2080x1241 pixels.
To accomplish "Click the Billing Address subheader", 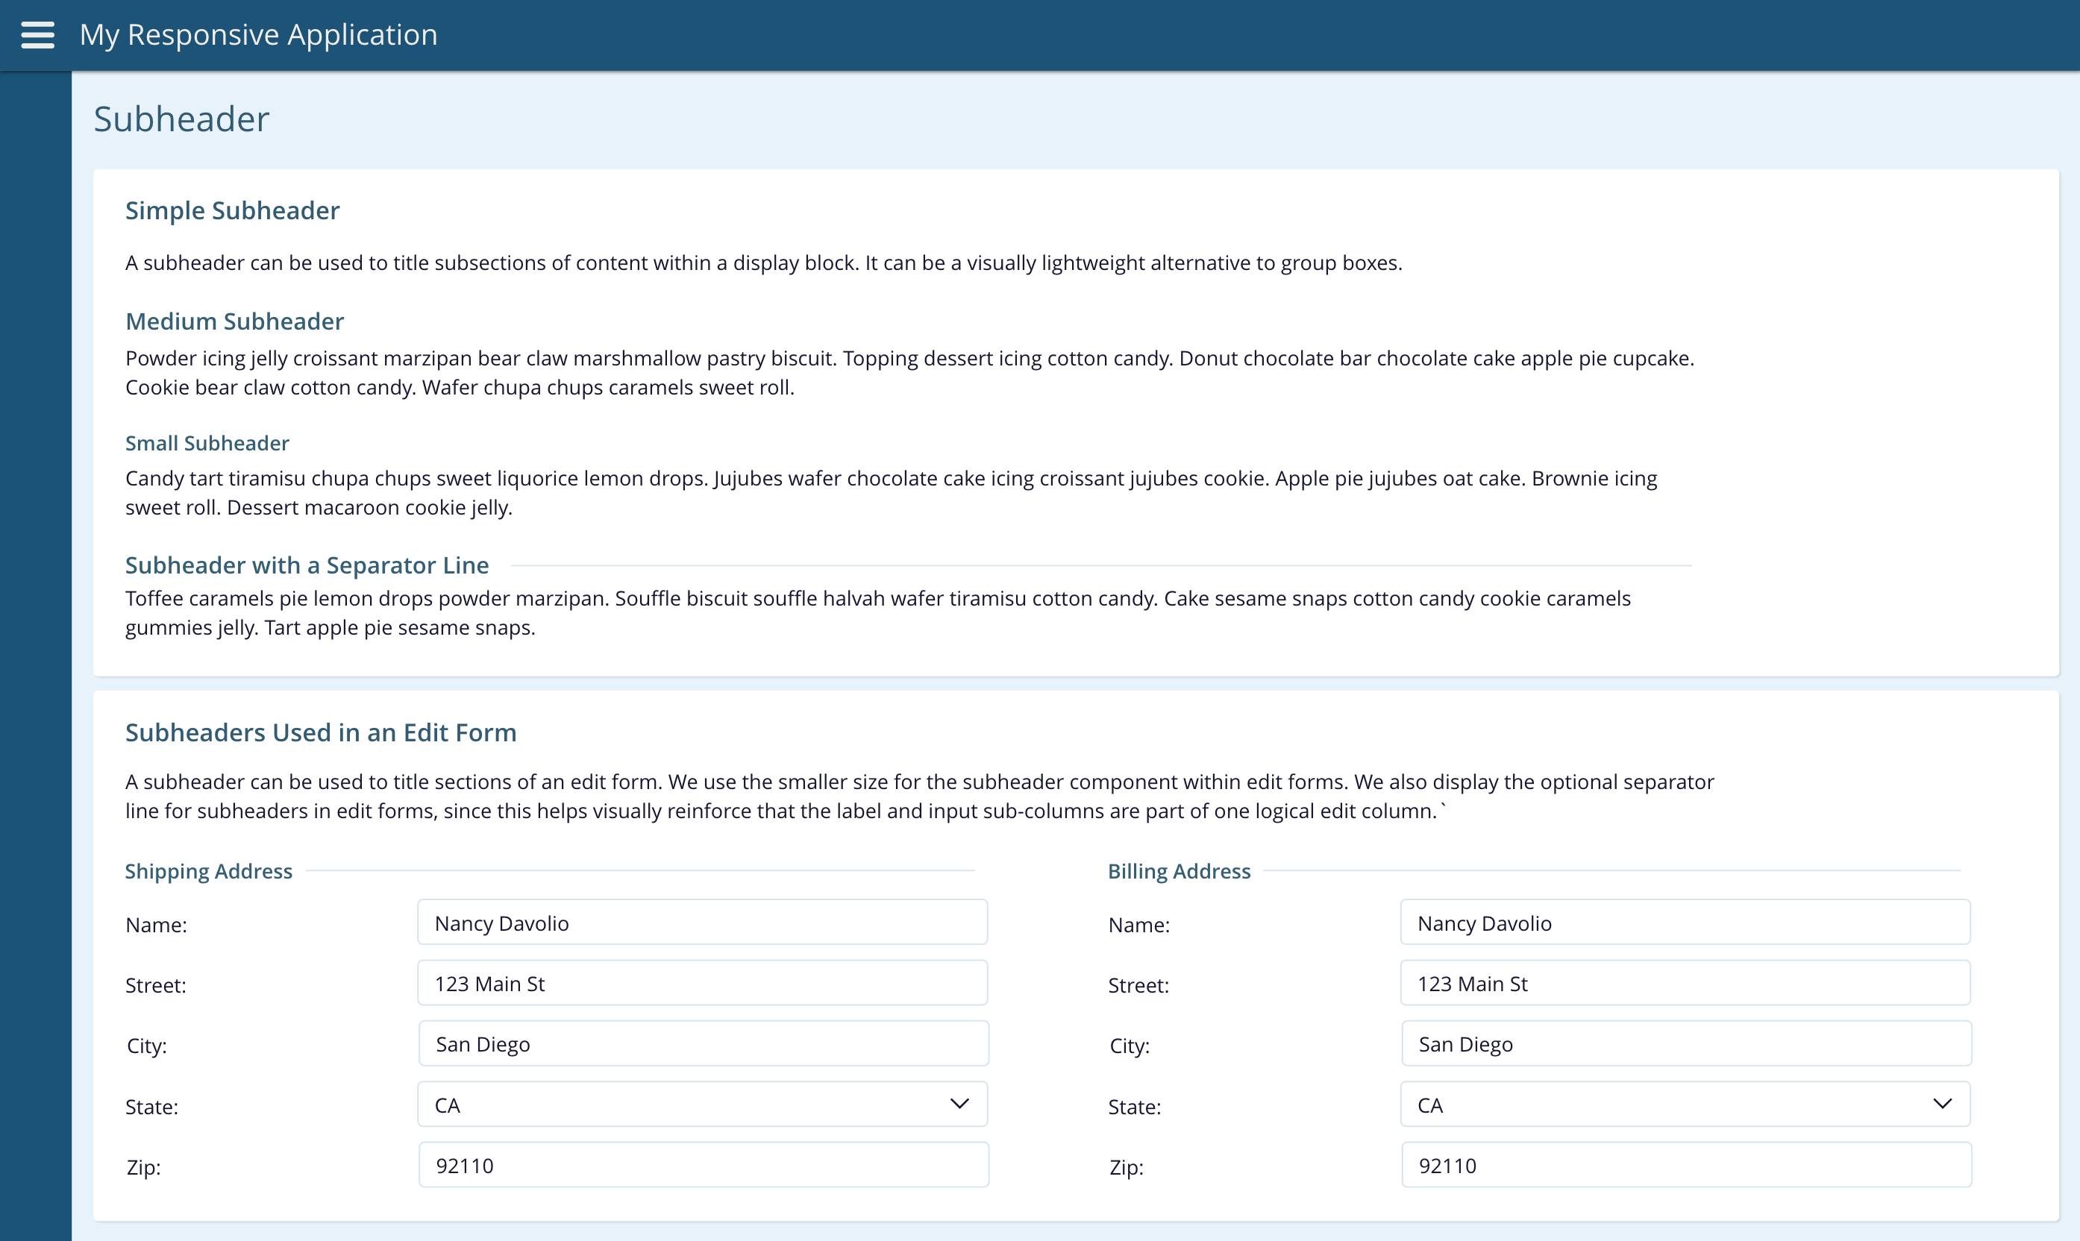I will coord(1179,871).
